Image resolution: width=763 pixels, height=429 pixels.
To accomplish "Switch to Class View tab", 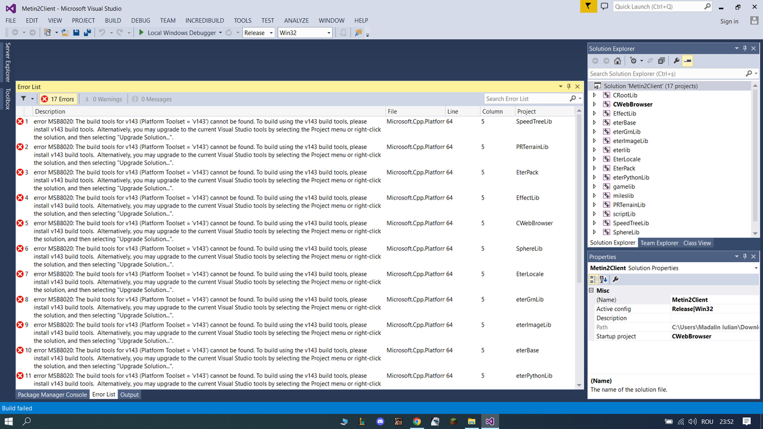I will pyautogui.click(x=697, y=243).
